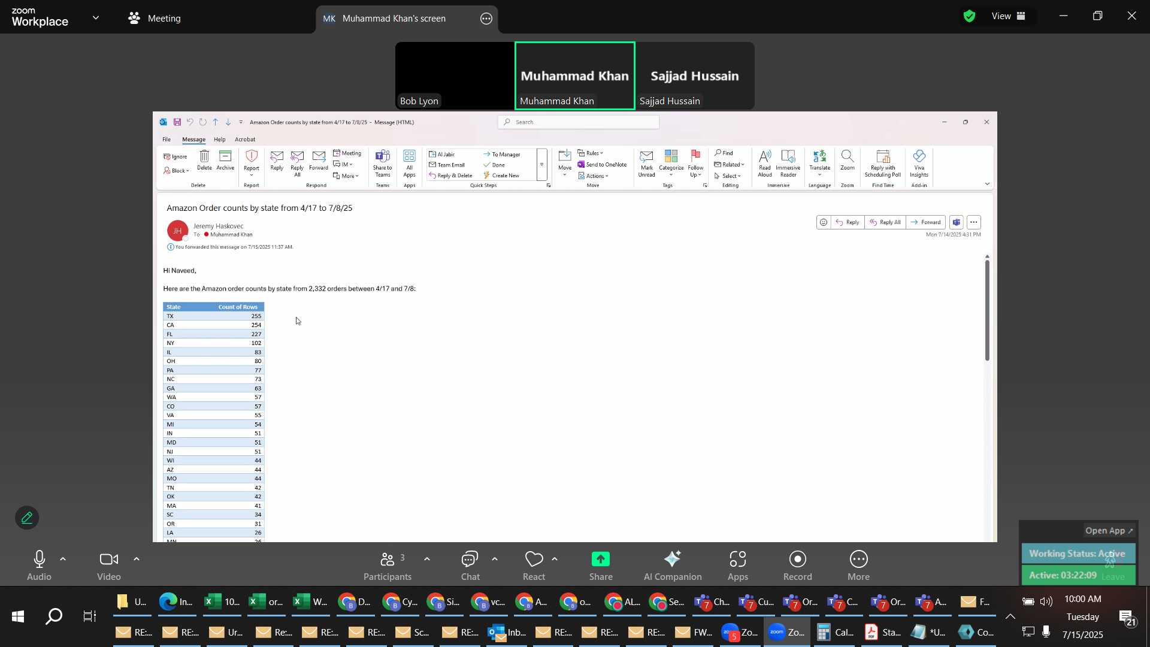Screen dimensions: 1150x647
Task: Click Mark Unread icon
Action: (647, 163)
